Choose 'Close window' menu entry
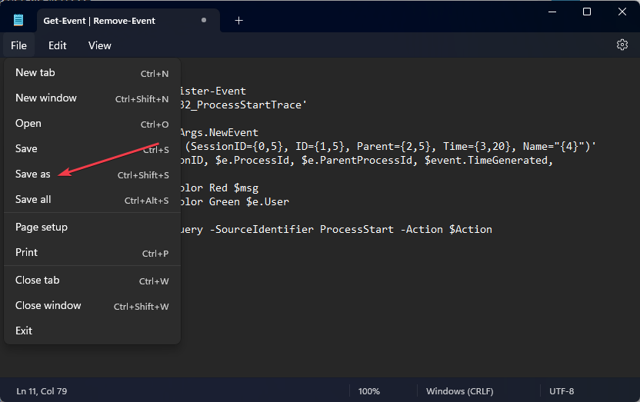 (48, 306)
